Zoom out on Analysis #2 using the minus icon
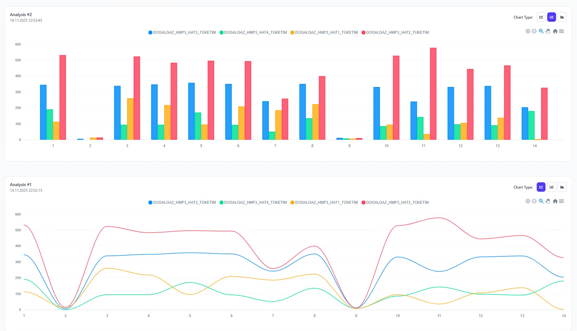Screen dimensions: 577x331 click(534, 31)
